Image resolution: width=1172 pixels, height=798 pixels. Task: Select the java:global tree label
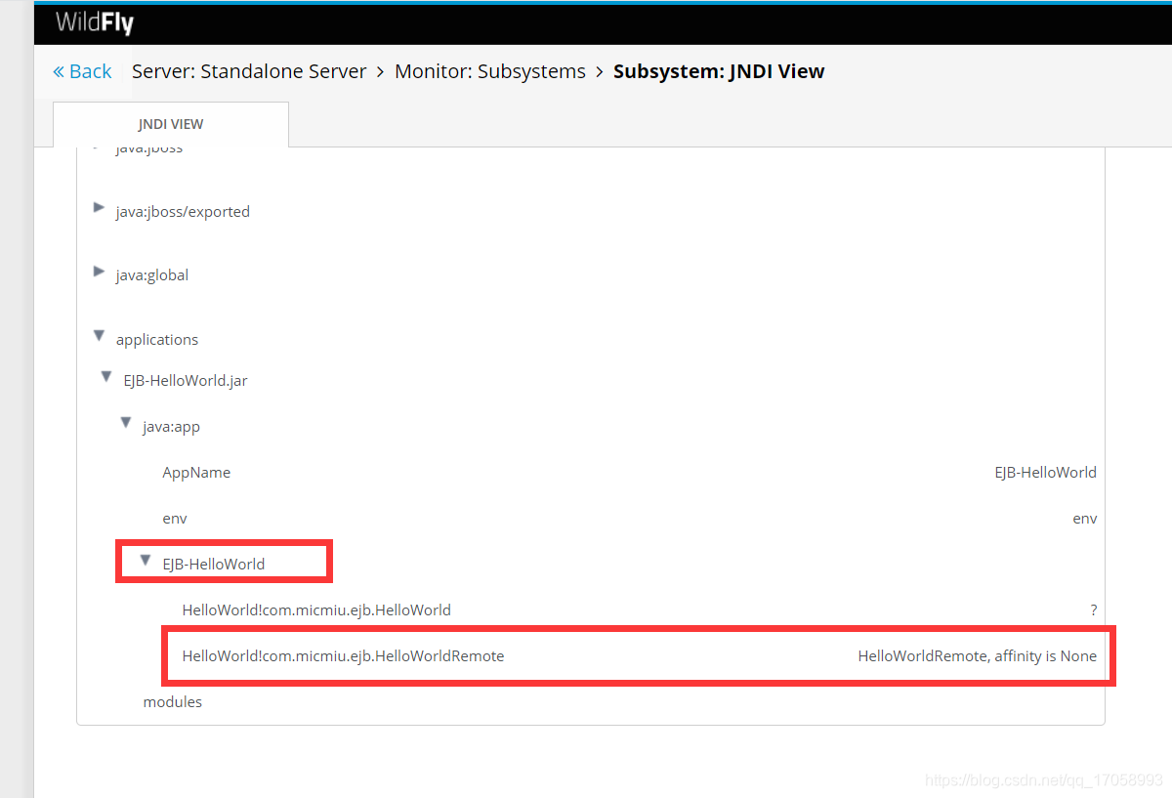coord(152,275)
